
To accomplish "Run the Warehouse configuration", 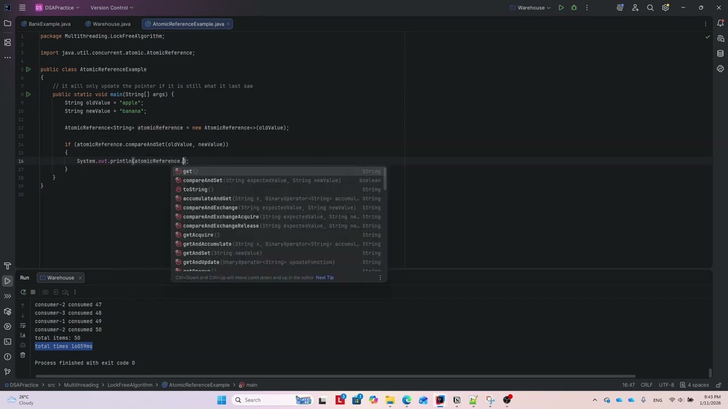I will [561, 8].
